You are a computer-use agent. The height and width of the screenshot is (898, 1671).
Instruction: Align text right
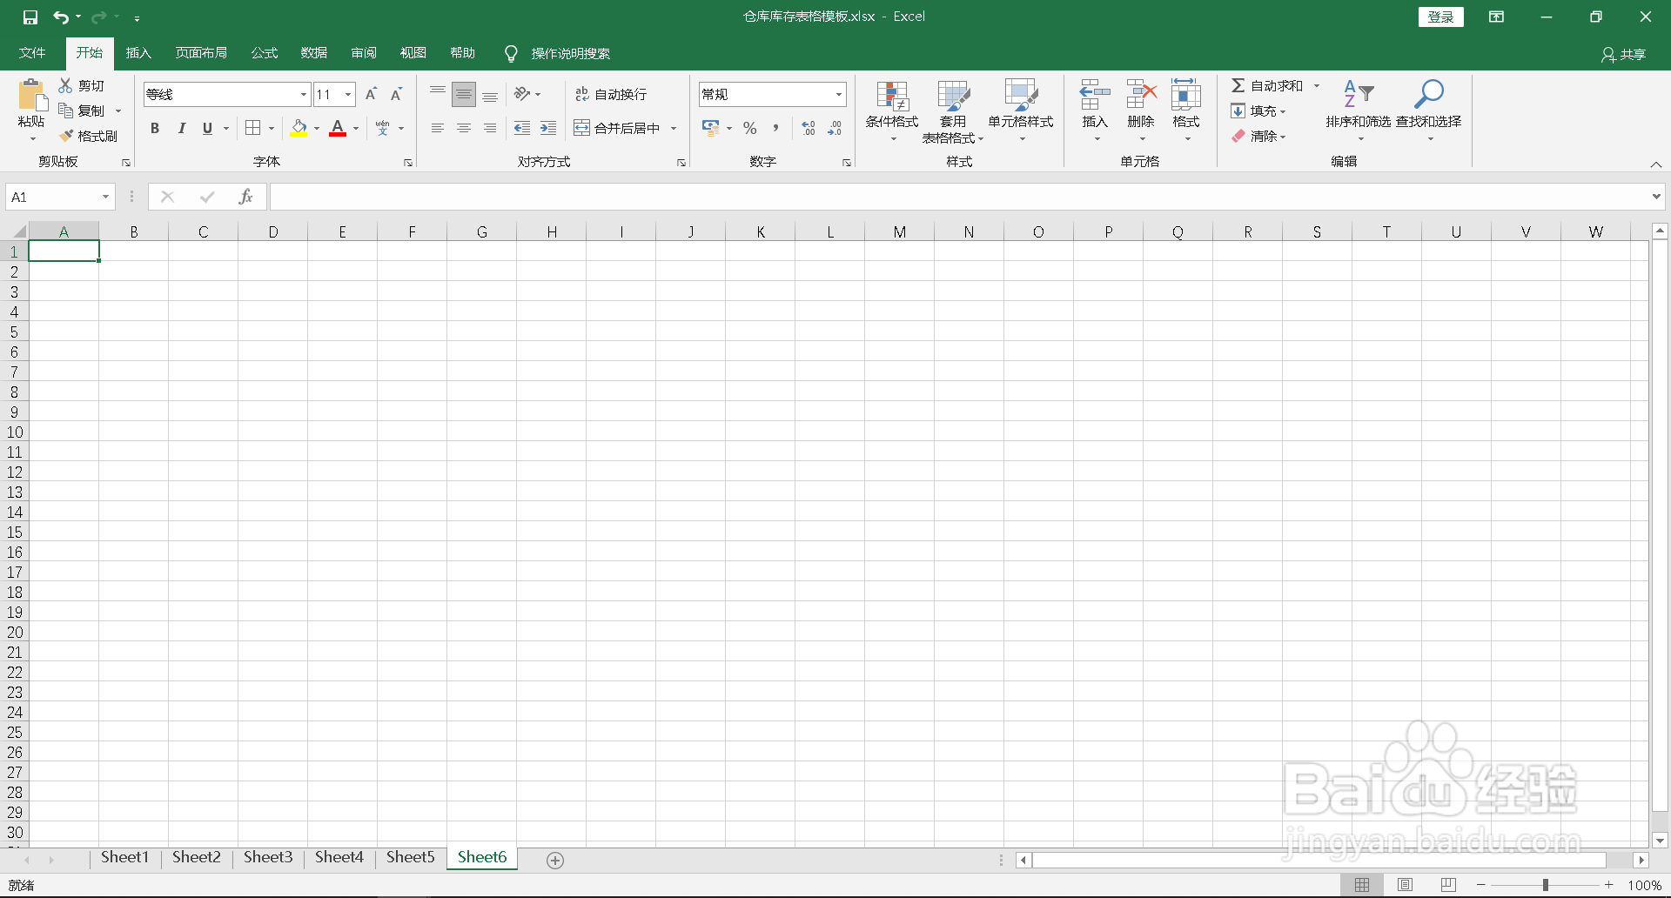490,128
